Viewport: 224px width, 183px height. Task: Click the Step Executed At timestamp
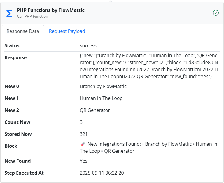pyautogui.click(x=102, y=173)
